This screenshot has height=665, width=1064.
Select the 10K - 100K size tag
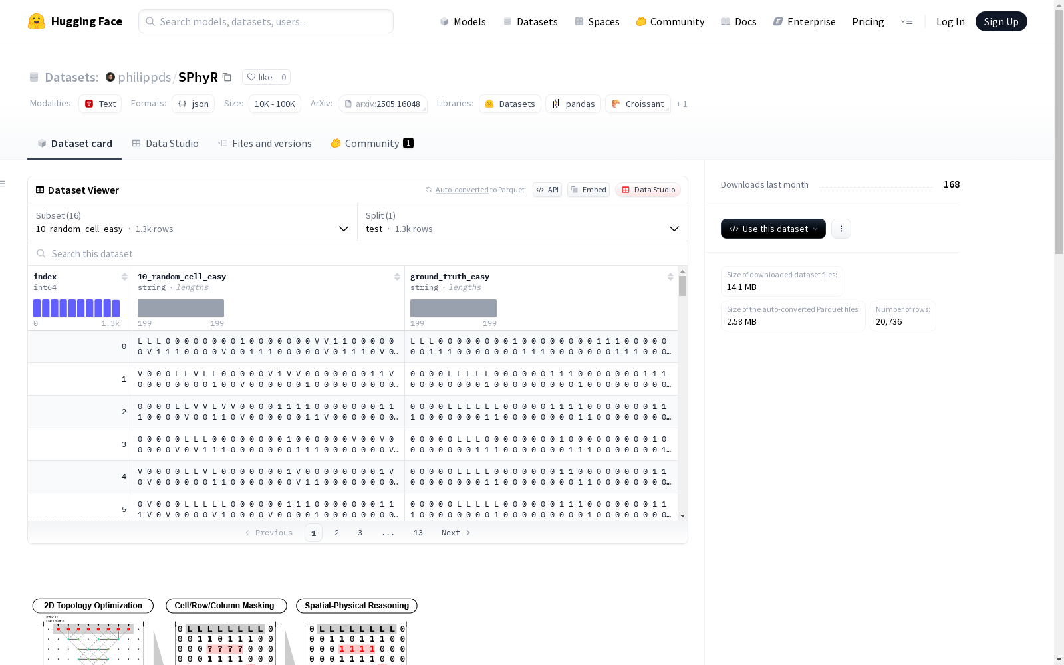(275, 104)
